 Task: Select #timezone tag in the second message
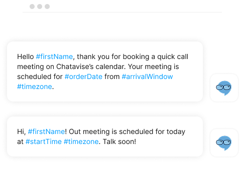[81, 141]
